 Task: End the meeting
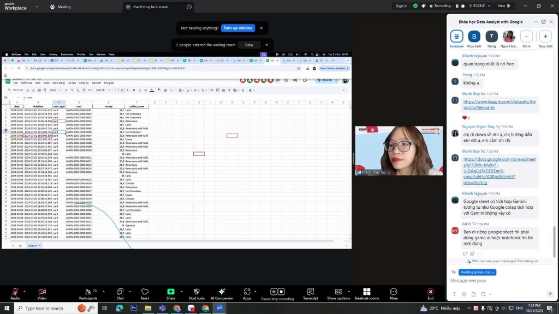coord(431,294)
